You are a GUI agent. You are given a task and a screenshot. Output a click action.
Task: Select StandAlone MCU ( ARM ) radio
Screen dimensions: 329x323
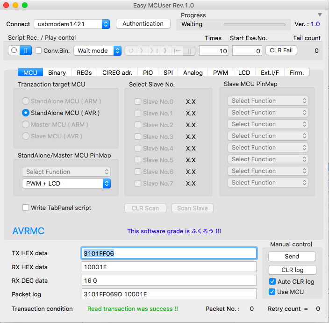(x=26, y=101)
